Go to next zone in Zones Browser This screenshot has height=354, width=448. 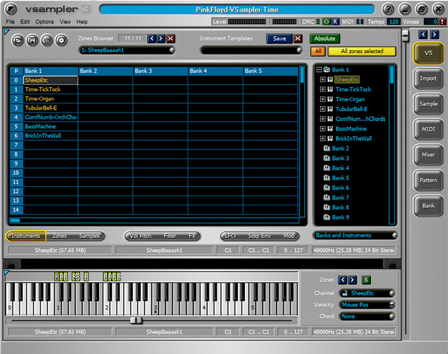pyautogui.click(x=161, y=38)
